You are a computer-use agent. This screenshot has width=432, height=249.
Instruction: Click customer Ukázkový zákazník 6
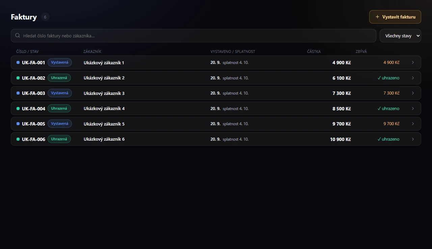(104, 139)
